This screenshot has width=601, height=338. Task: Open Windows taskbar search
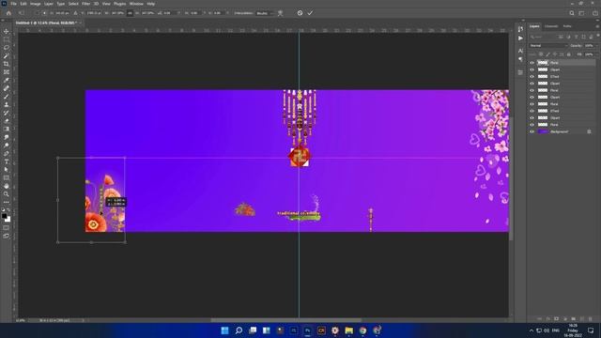[239, 330]
